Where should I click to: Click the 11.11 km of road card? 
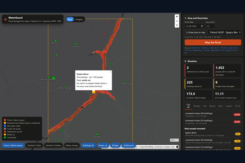click(x=227, y=95)
